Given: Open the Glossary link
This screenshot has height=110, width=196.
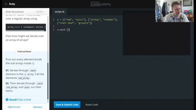Looking at the screenshot, I should 37,107.
